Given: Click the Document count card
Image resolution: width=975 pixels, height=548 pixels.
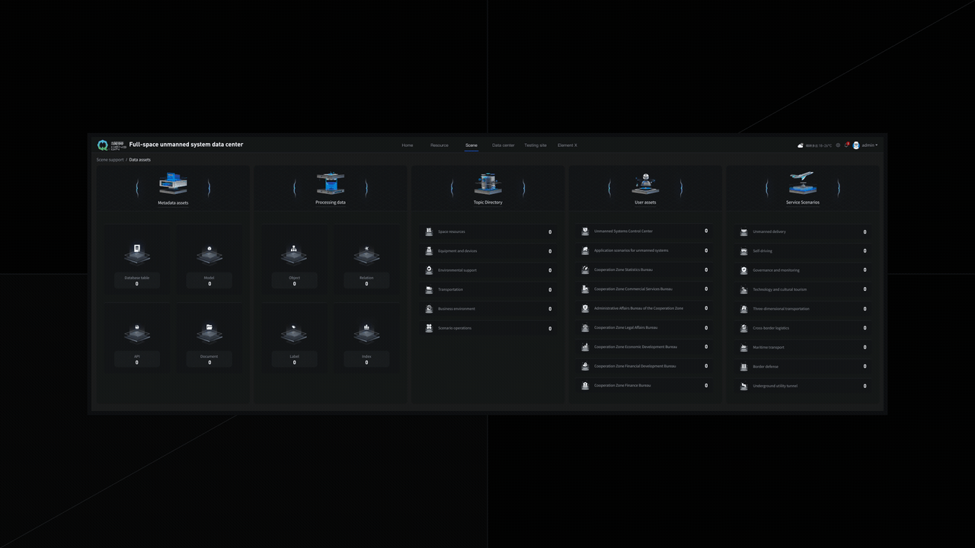Looking at the screenshot, I should tap(209, 359).
